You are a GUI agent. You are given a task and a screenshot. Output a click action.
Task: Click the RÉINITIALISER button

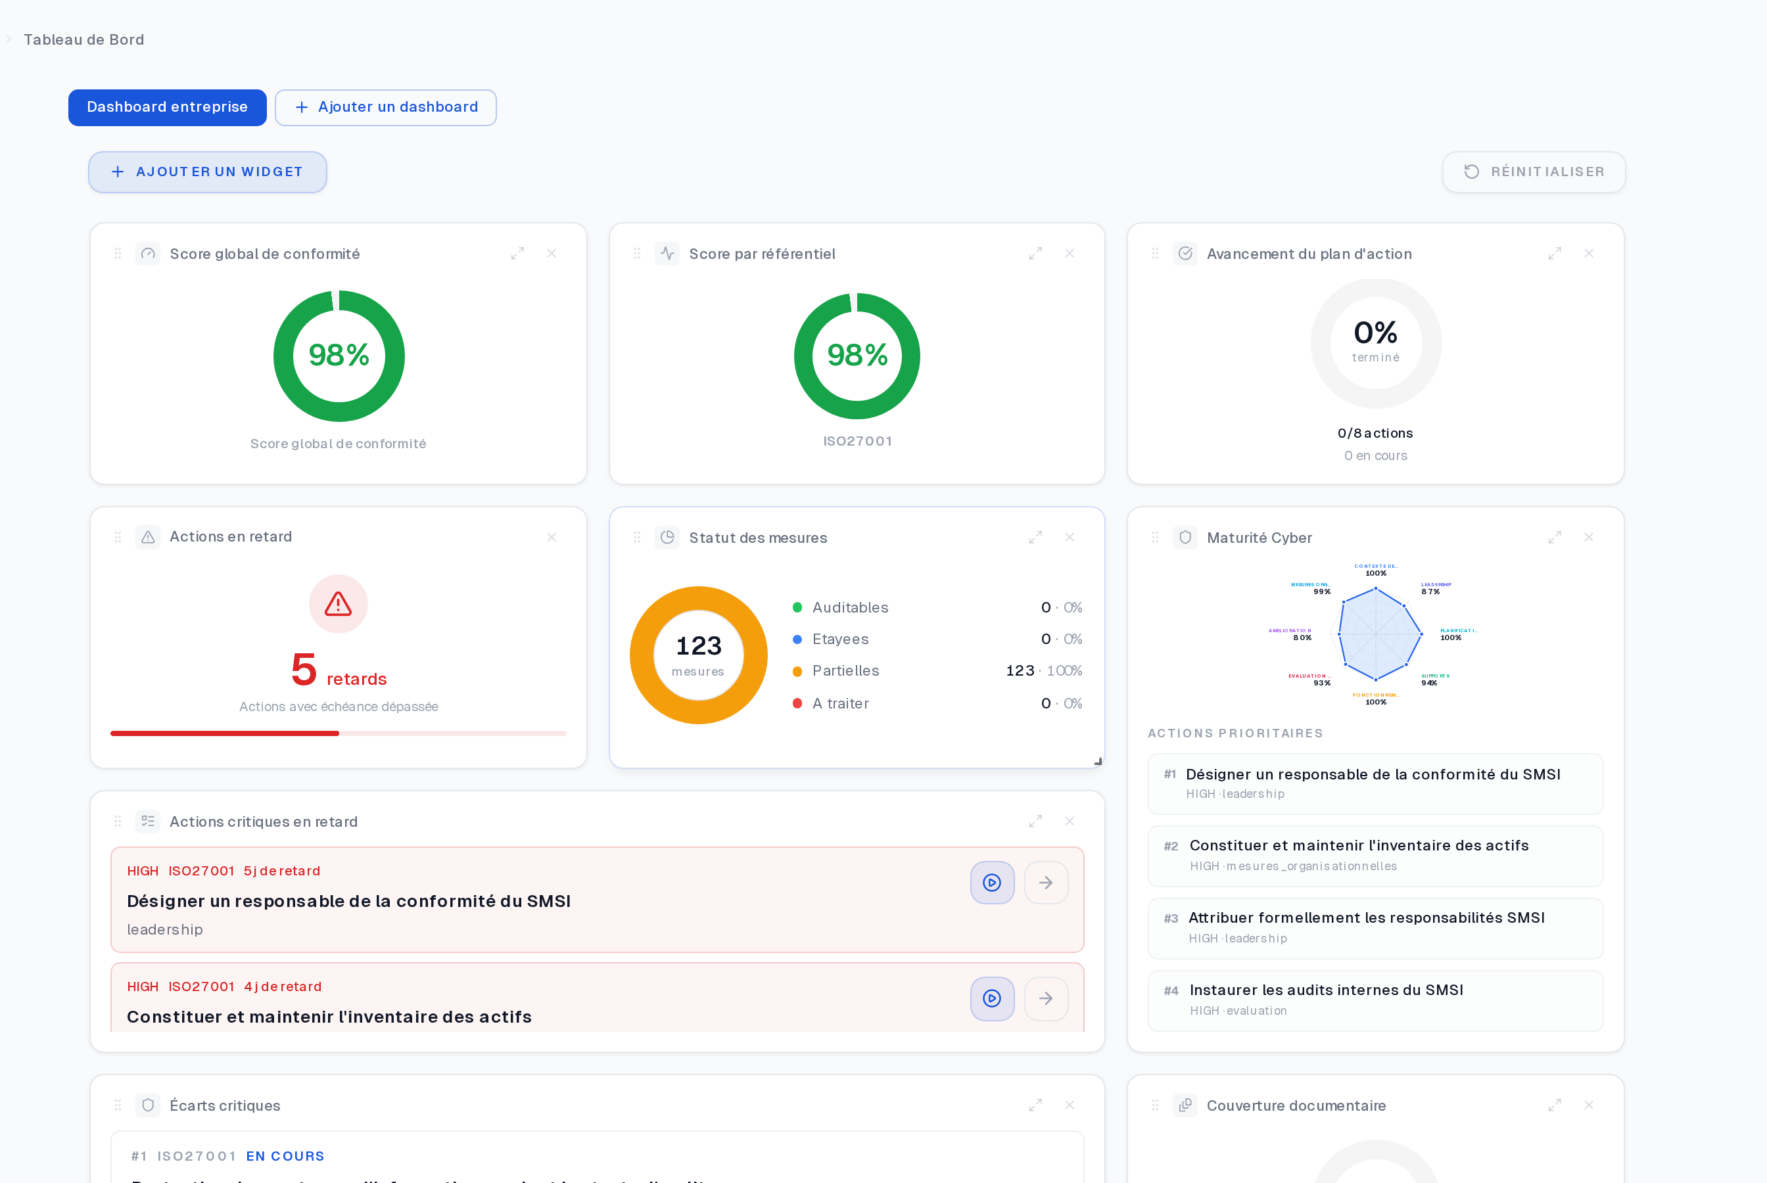pos(1534,172)
